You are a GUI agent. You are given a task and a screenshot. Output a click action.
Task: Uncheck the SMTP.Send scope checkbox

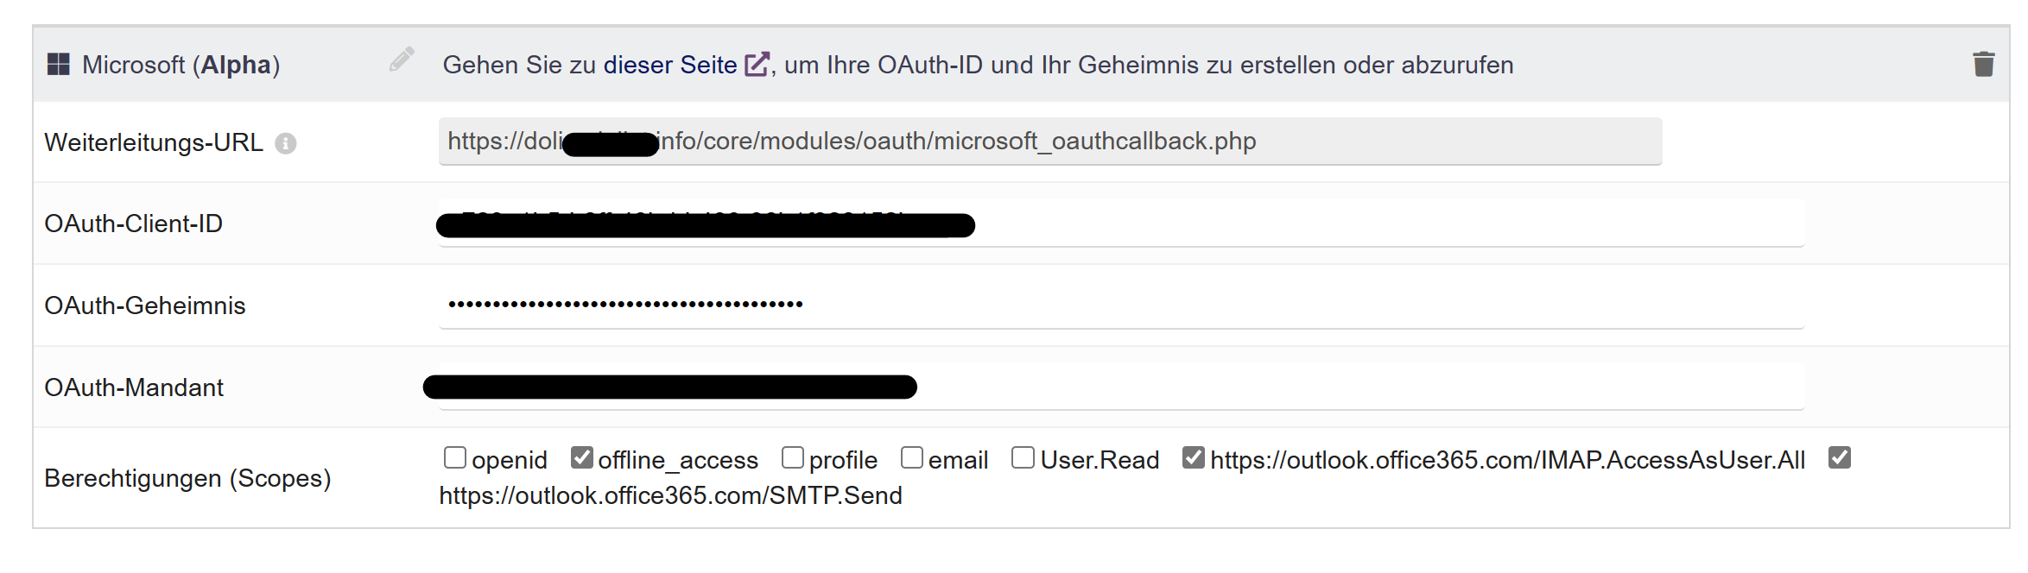point(1840,457)
